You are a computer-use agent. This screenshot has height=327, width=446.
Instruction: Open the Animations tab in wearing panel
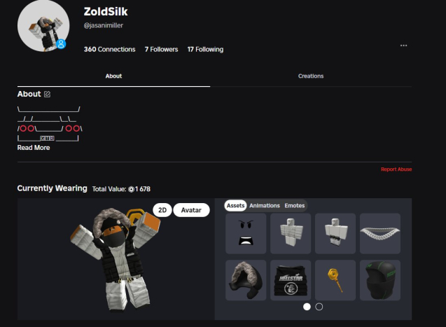265,206
